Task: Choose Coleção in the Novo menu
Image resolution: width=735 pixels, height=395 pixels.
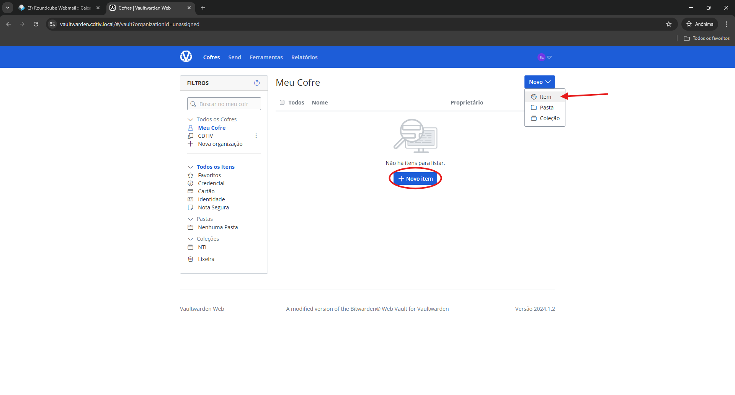Action: (x=549, y=118)
